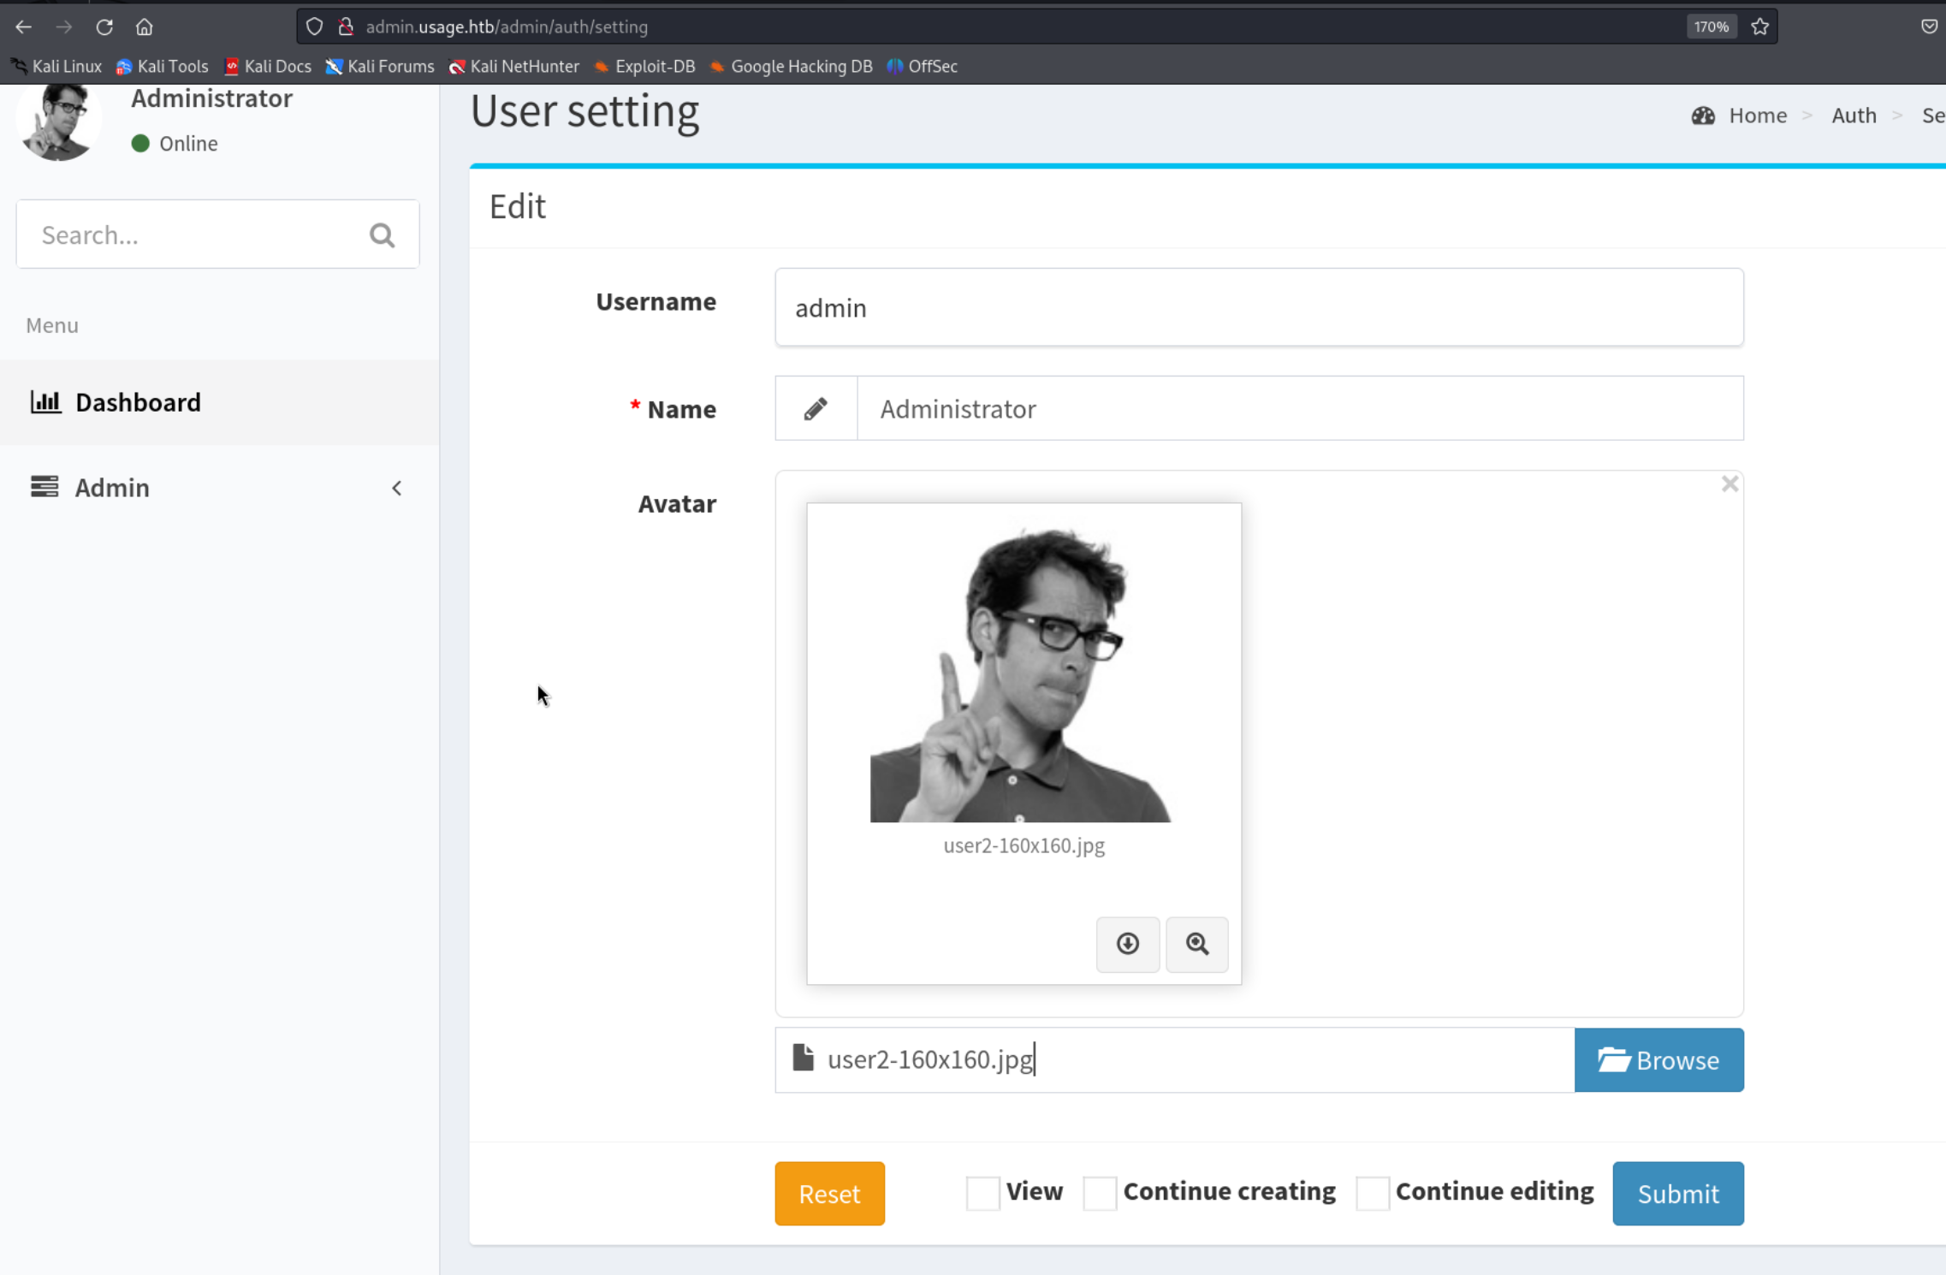Download the avatar image file
The width and height of the screenshot is (1946, 1275).
(1128, 944)
